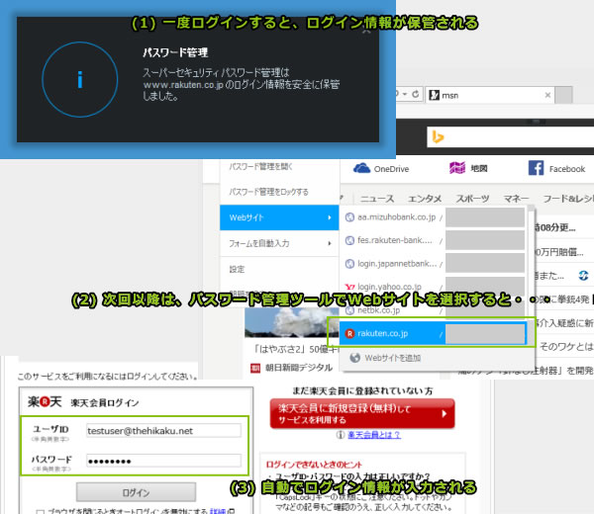Expand the Webサイト submenu arrow
Viewport: 594px width, 514px height.
click(330, 217)
